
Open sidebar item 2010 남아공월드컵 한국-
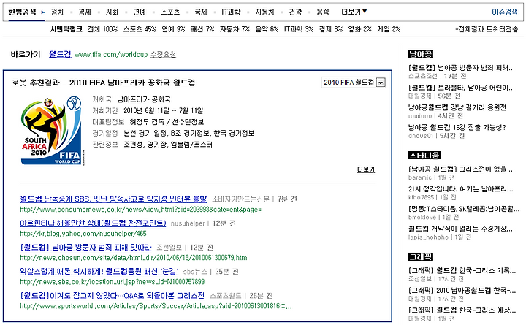[x=462, y=290]
